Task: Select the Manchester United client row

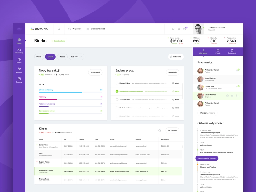Action: pos(108,172)
